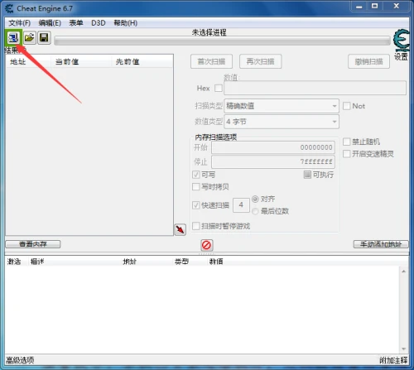Toggle the 禁止随机 checkbox
Viewport: 414px width, 370px height.
point(346,142)
